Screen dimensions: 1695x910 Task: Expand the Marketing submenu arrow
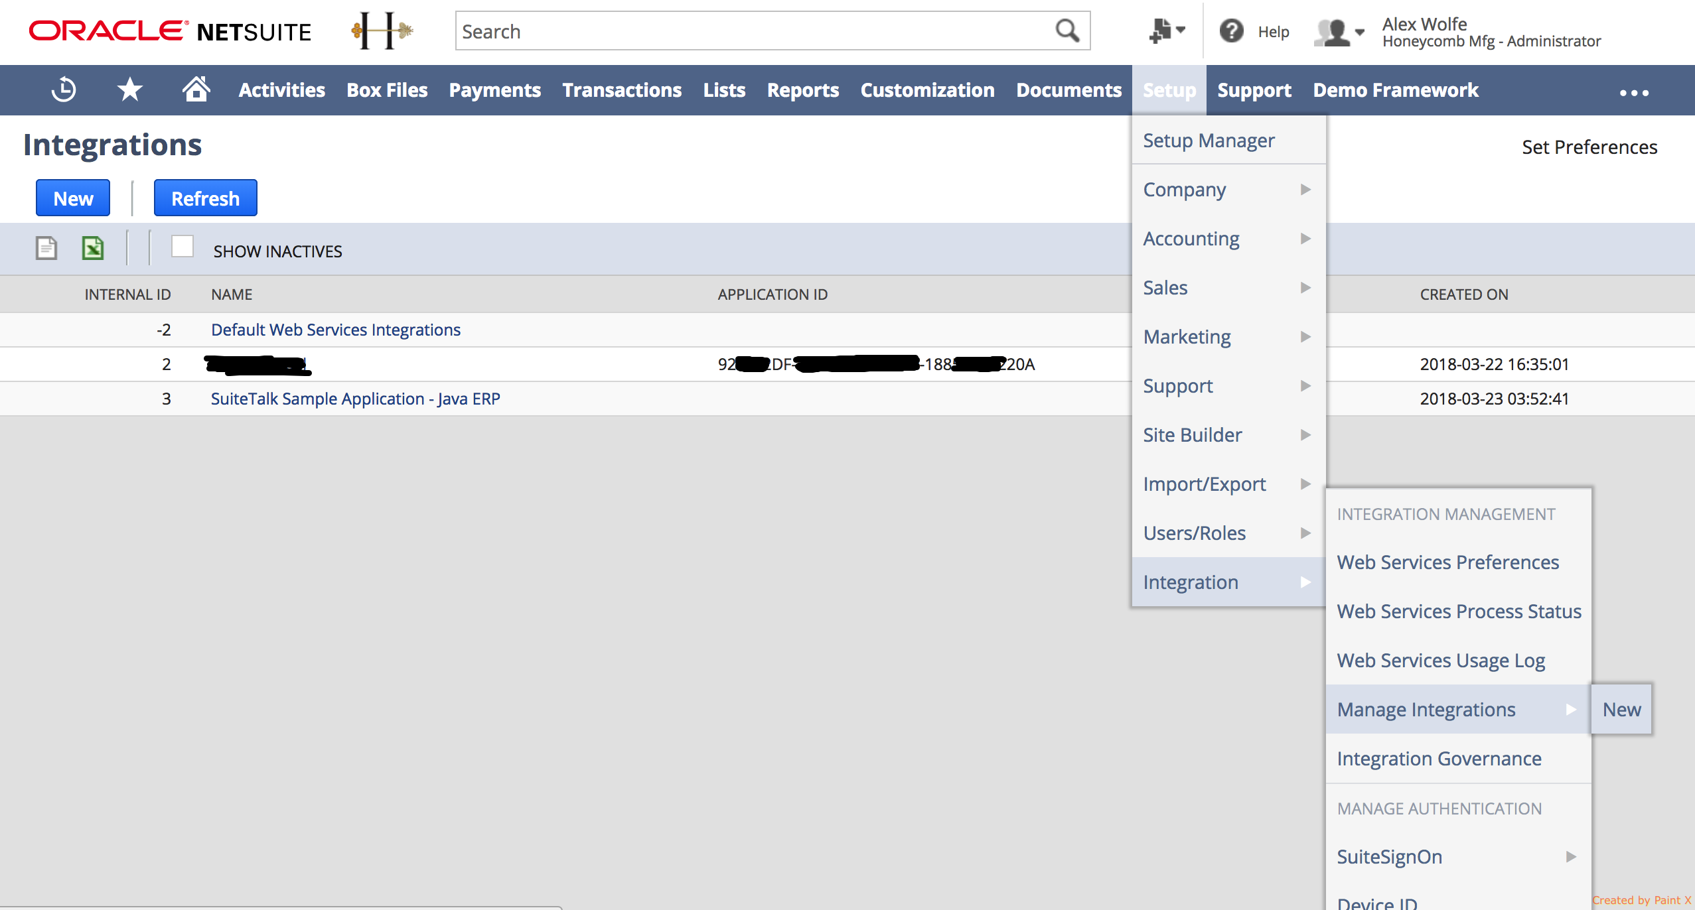[1305, 337]
